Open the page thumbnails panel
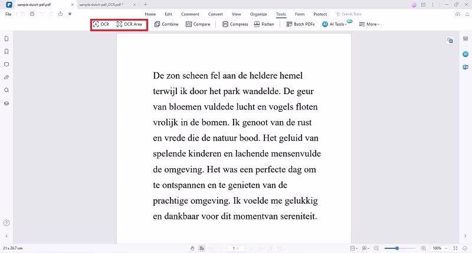 [6, 39]
